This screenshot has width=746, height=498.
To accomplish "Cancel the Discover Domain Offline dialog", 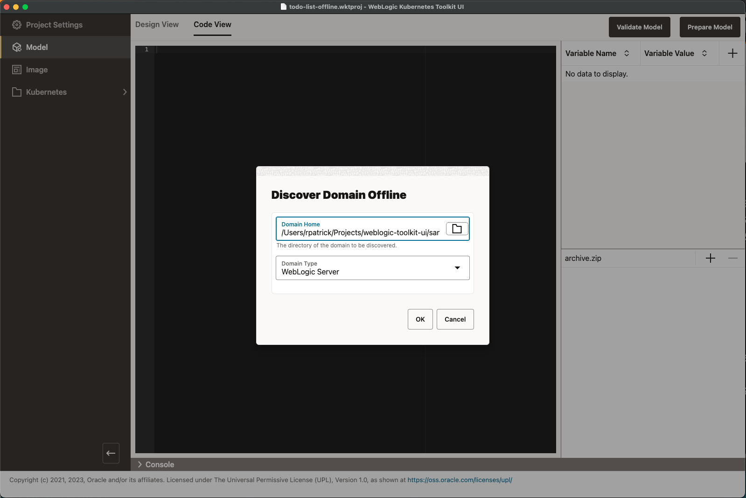I will [x=455, y=319].
